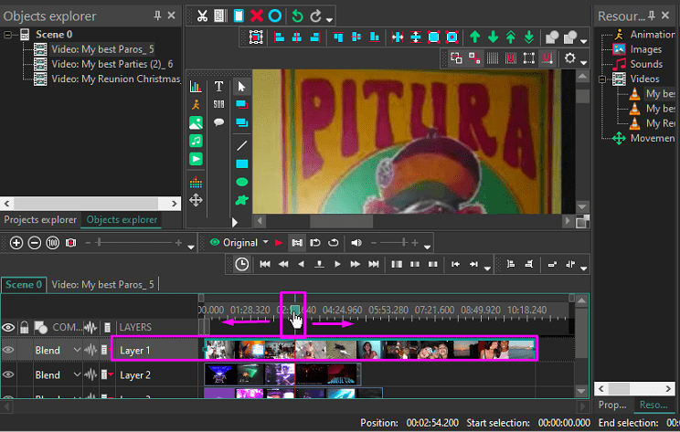The width and height of the screenshot is (680, 432).
Task: Add an image object
Action: pos(196,123)
